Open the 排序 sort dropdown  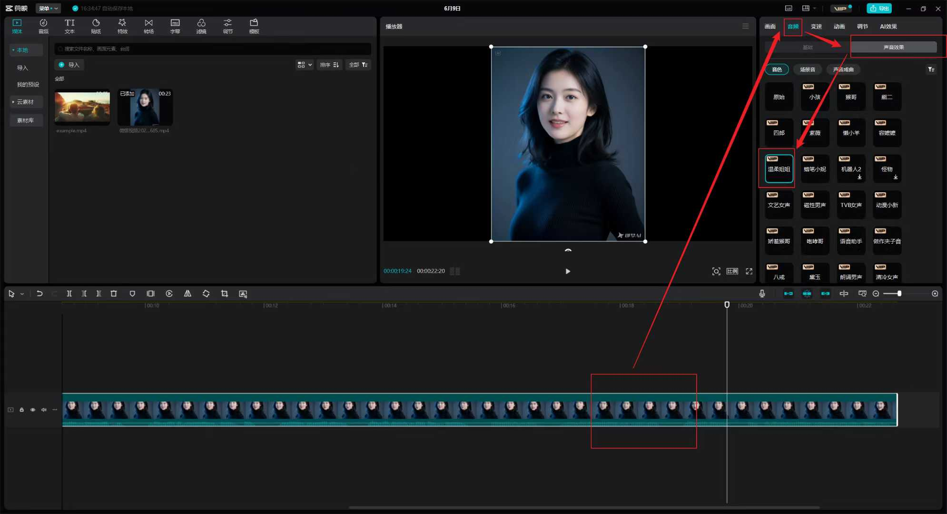329,65
